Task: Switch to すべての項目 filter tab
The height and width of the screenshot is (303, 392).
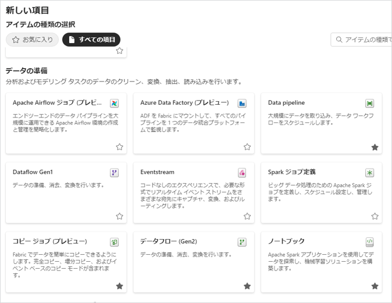Action: tap(91, 40)
